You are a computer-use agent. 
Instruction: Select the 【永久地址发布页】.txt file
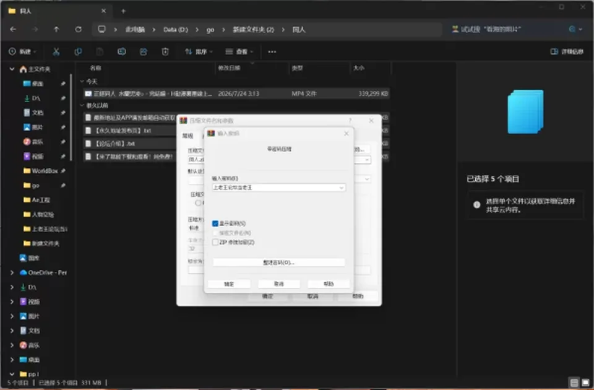[x=123, y=131]
